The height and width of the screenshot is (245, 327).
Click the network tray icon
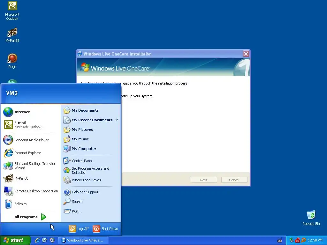coord(292,240)
